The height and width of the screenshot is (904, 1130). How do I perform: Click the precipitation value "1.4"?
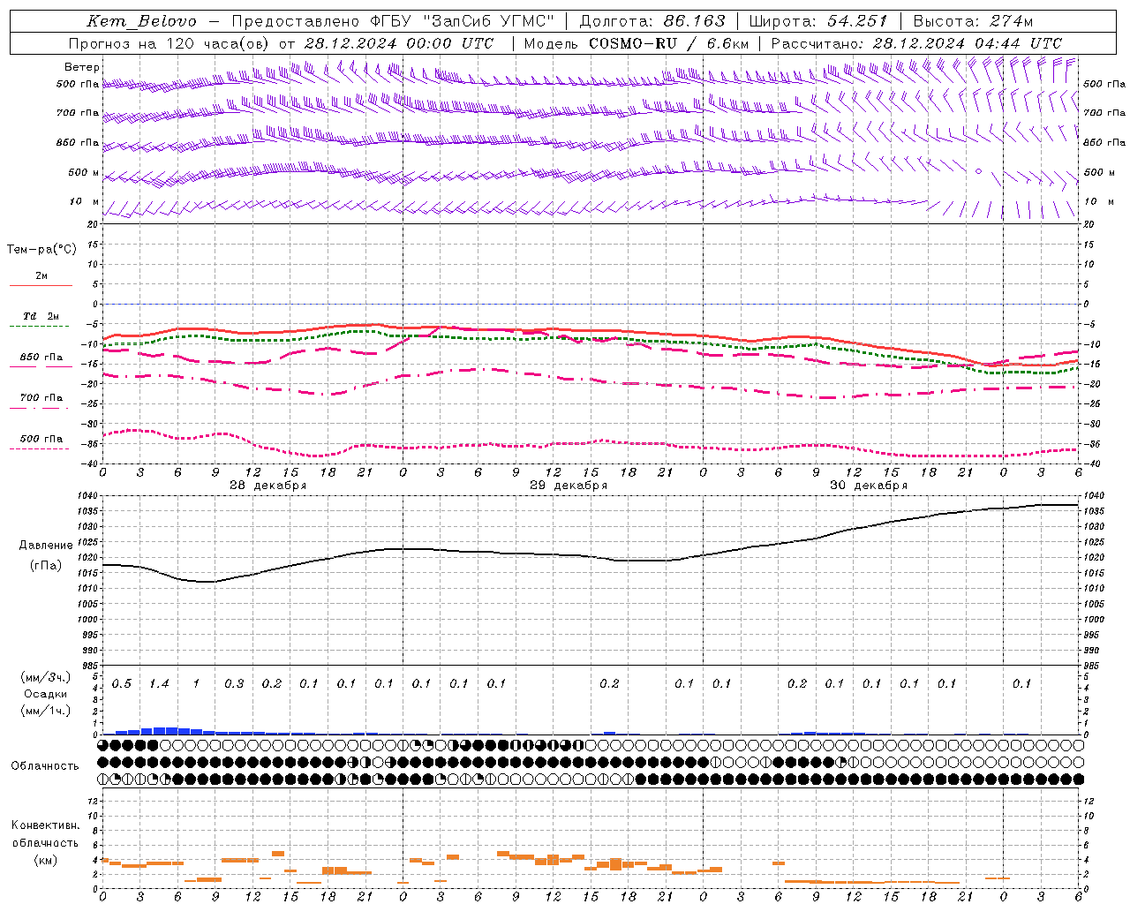point(159,684)
